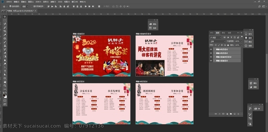This screenshot has height=132, width=268.
Task: Select the Zoom magnifier tool
Action: (x=5, y=85)
